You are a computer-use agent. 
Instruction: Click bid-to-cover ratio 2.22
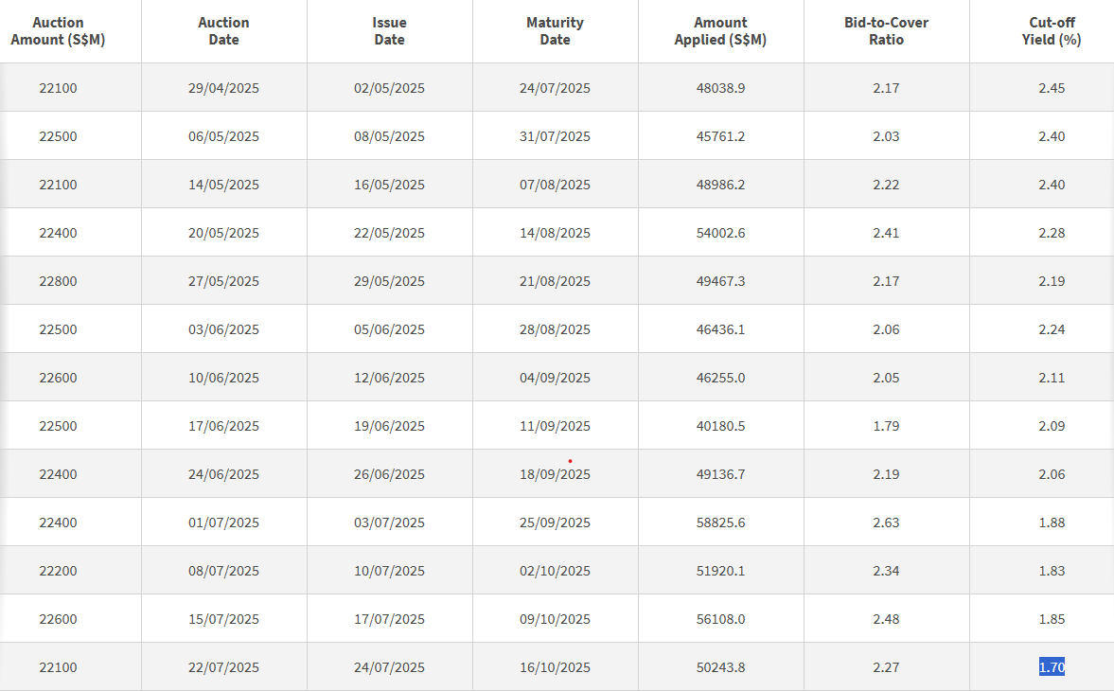coord(886,185)
